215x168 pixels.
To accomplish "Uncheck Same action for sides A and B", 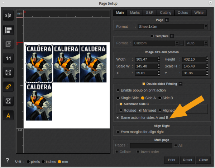I will click(x=119, y=117).
